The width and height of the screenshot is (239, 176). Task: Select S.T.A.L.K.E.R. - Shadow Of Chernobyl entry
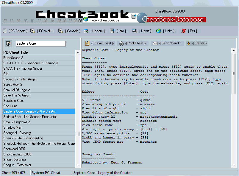pyautogui.click(x=39, y=63)
